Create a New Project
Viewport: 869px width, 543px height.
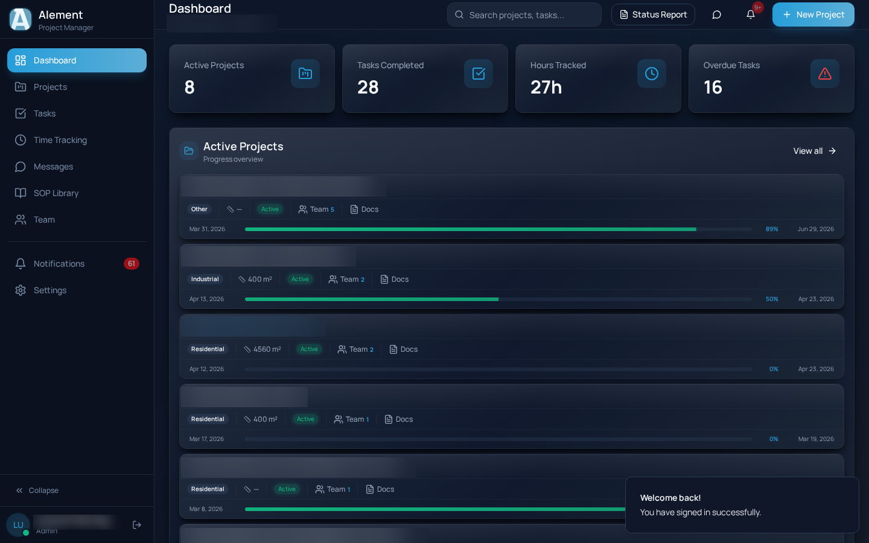813,14
